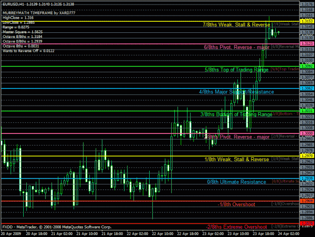315x237 pixels.
Task: Select the 'HighClose = 1.316' line
Action: click(x=18, y=18)
